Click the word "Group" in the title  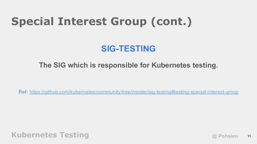click(128, 22)
